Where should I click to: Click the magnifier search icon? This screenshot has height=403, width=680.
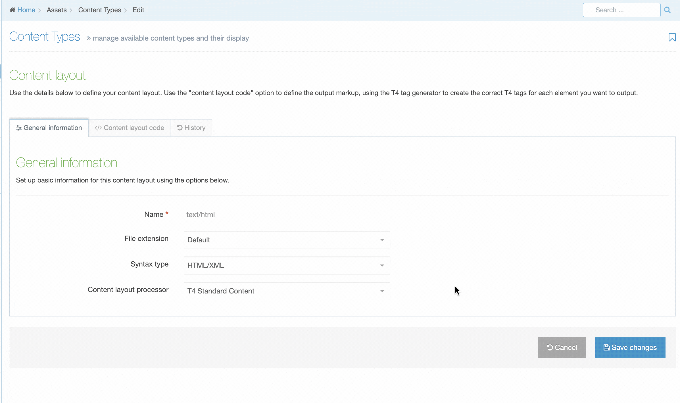tap(667, 10)
